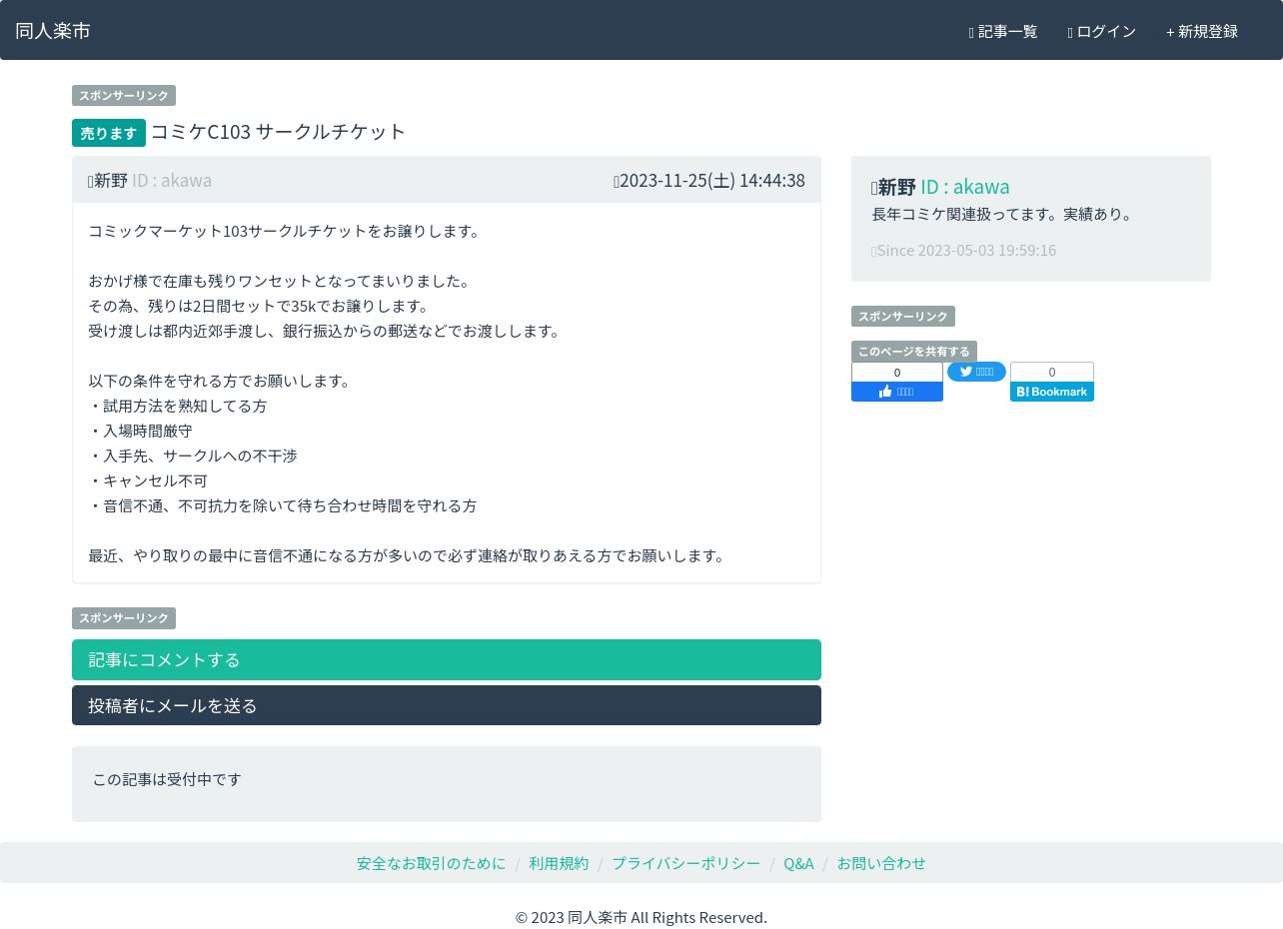Click the © 2023 同人楽市 copyright text
Image resolution: width=1283 pixels, height=929 pixels.
641,917
